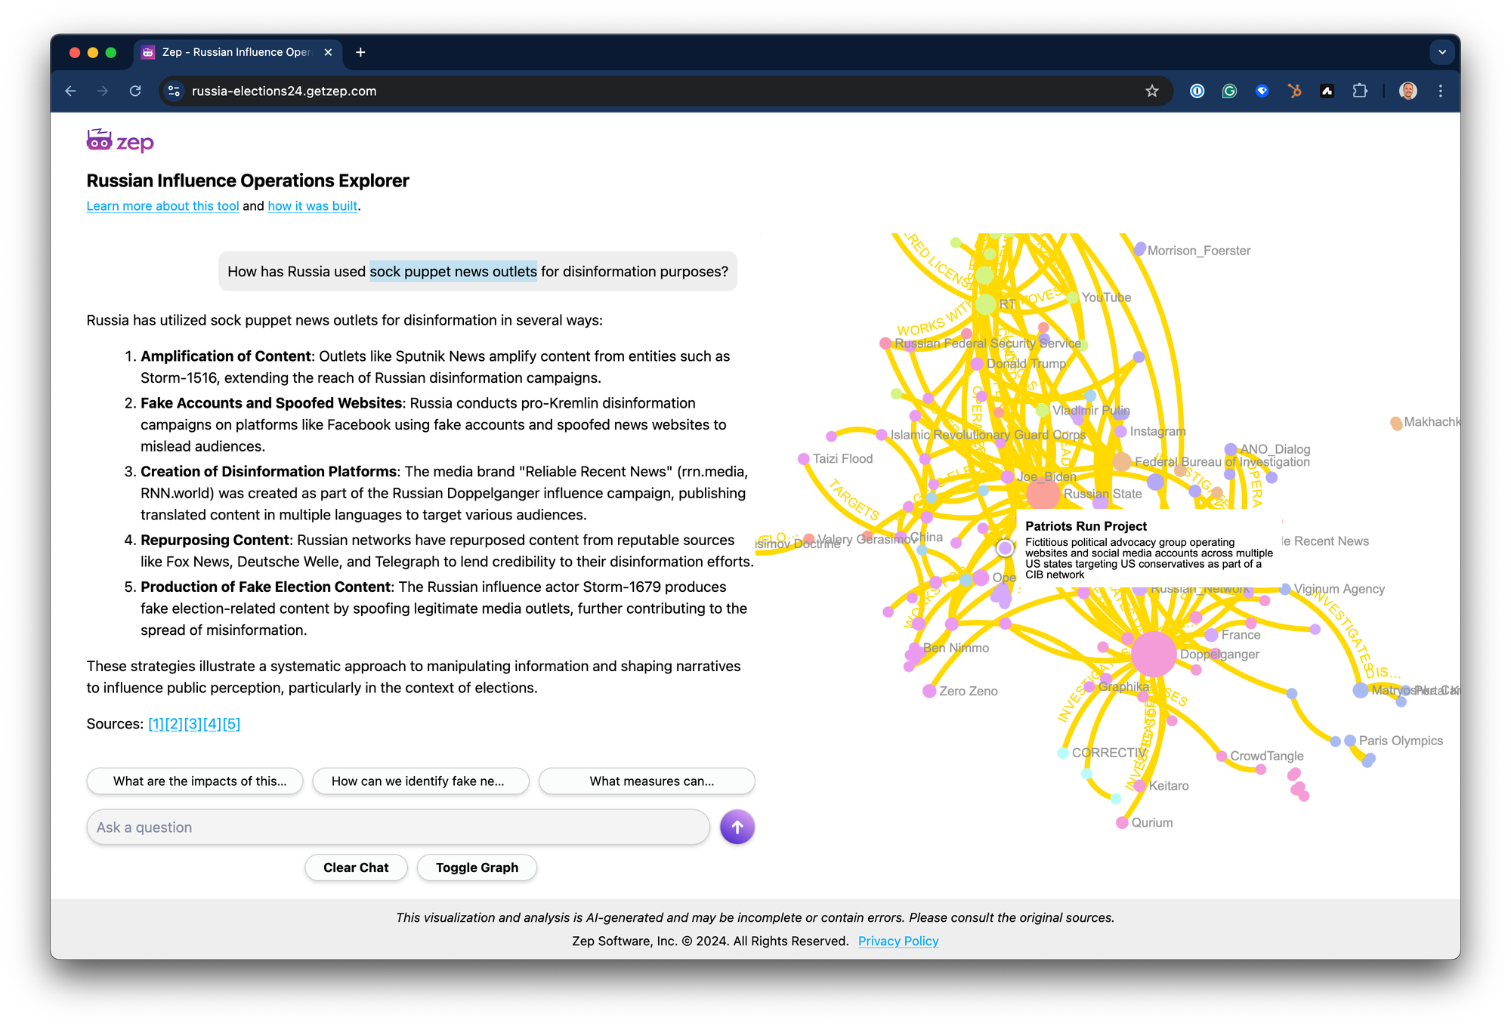Open the HubSpot extension icon
1511x1026 pixels.
tap(1294, 91)
